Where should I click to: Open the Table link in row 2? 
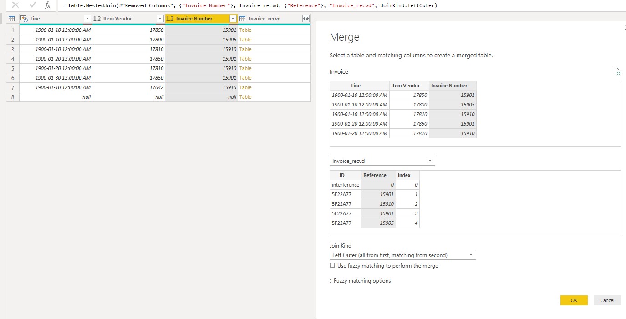(x=245, y=40)
